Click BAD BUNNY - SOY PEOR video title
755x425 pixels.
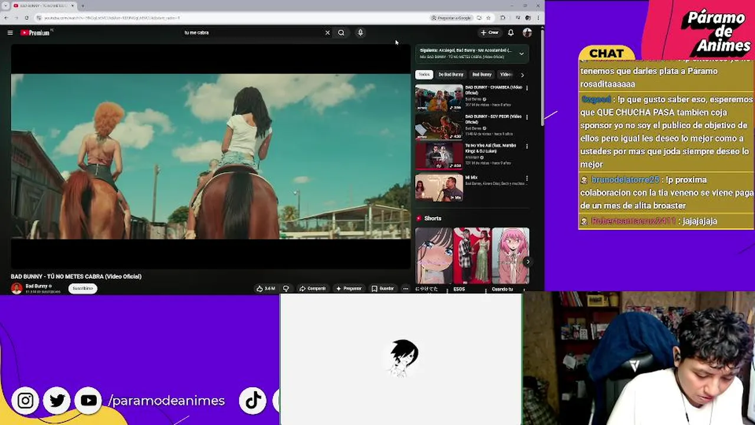(x=494, y=119)
